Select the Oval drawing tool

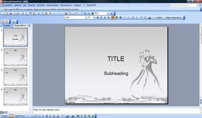pyautogui.click(x=39, y=116)
